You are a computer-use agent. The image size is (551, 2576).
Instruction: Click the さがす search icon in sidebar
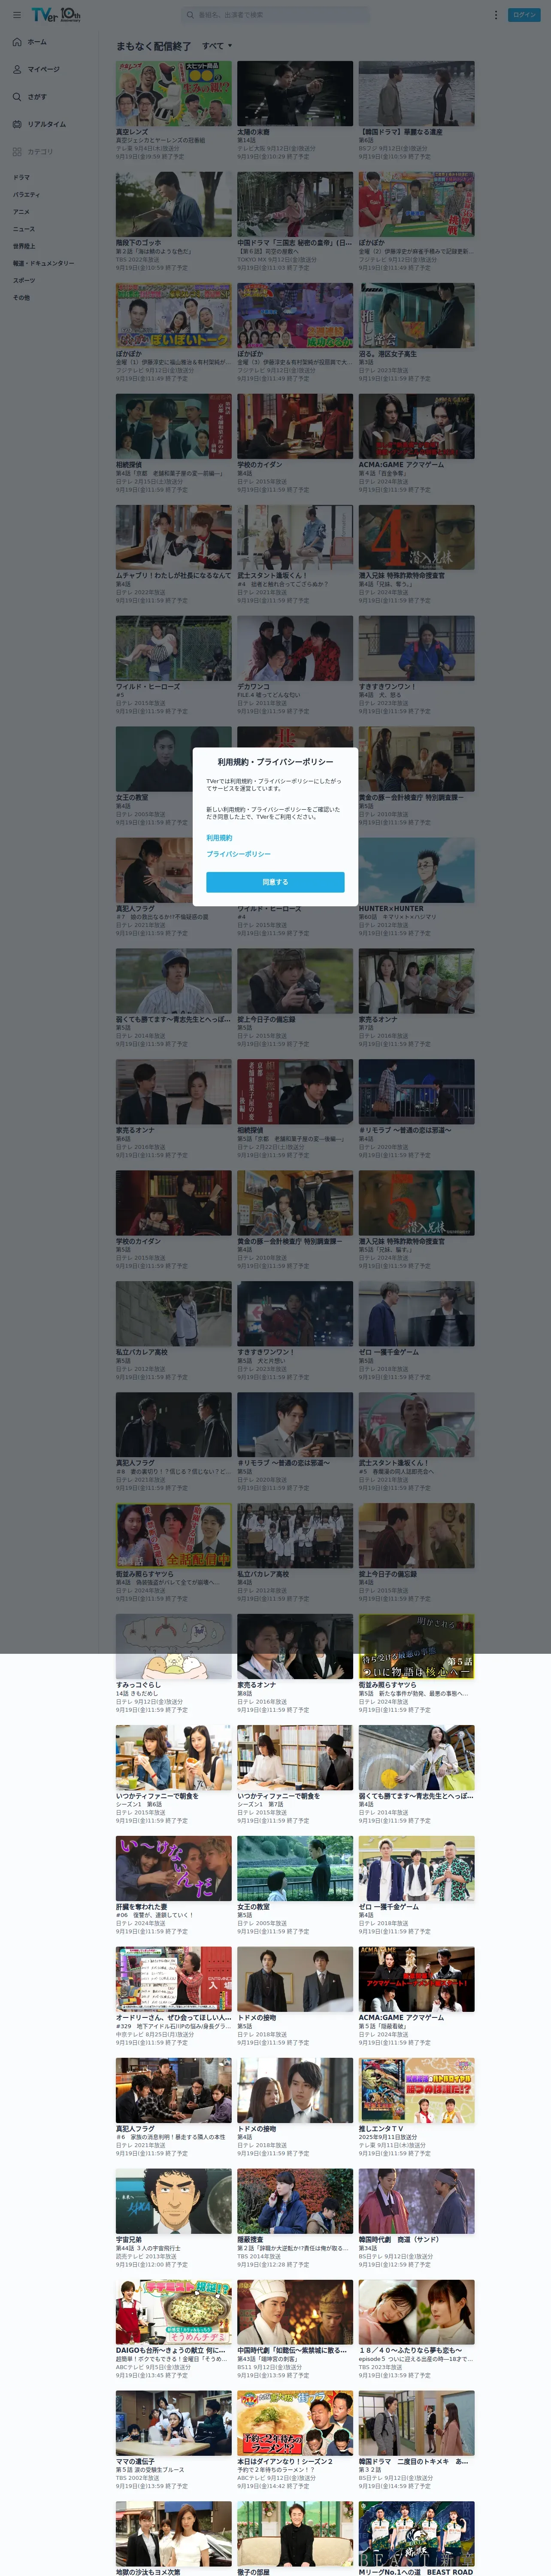[x=17, y=97]
